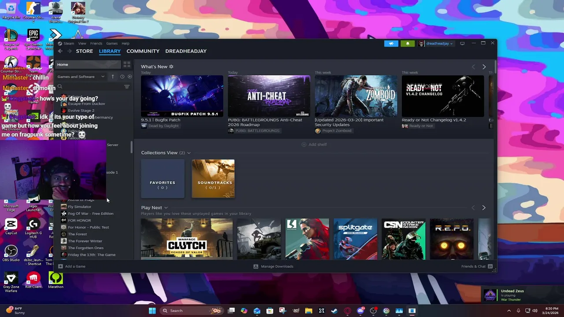Open Steam from the Windows taskbar

pos(334,310)
